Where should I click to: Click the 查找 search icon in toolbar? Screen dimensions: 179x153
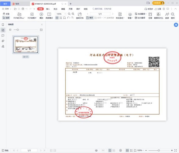click(173, 14)
